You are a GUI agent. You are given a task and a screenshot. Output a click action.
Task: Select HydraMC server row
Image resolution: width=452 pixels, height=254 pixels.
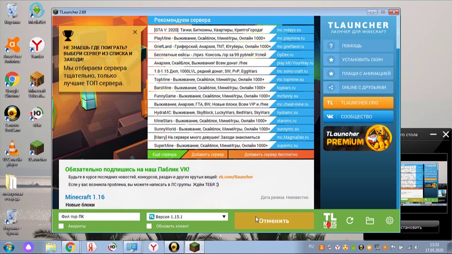pos(231,113)
